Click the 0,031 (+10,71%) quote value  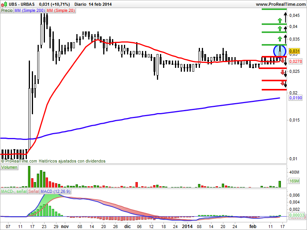click(54, 4)
